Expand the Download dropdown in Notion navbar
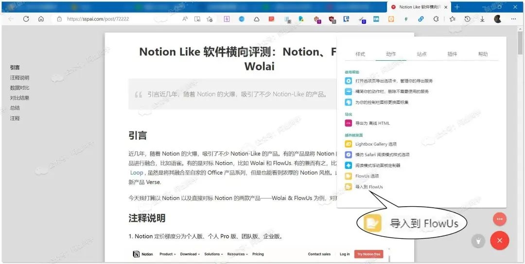The width and height of the screenshot is (525, 264). pos(190,254)
